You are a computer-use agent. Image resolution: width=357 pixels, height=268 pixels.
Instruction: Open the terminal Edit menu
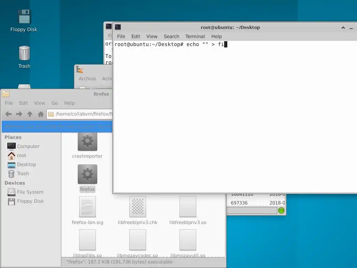pyautogui.click(x=136, y=36)
